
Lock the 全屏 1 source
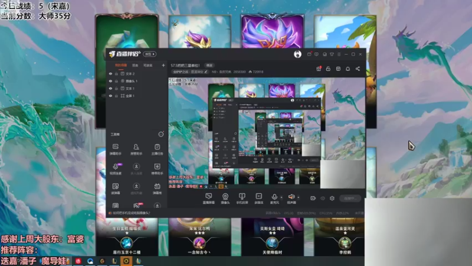pos(116,96)
